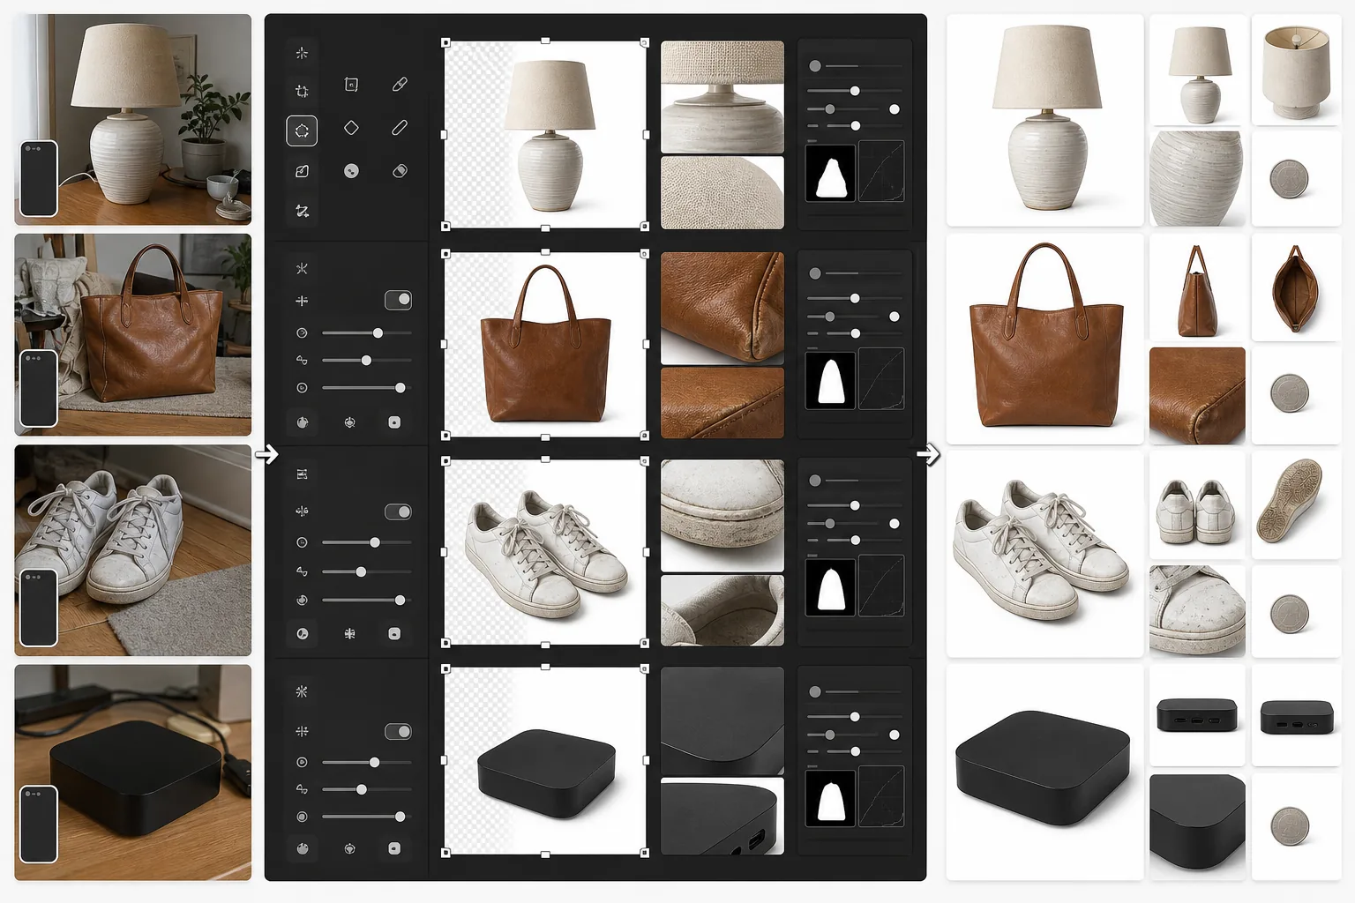Open the lamp white mask thumbnail
The height and width of the screenshot is (903, 1355).
pyautogui.click(x=830, y=173)
